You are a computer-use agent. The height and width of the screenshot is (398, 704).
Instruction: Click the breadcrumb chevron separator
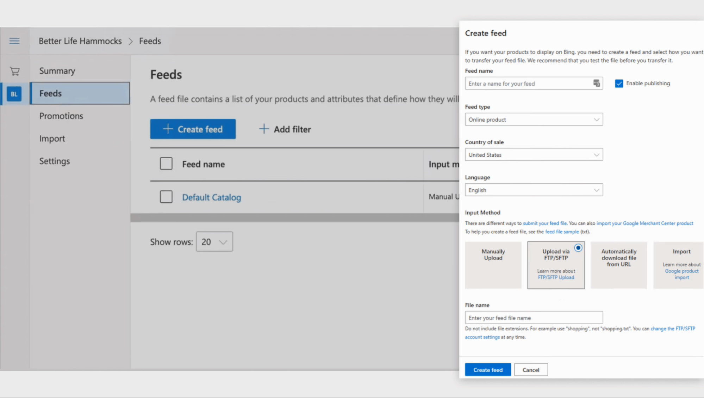coord(131,41)
